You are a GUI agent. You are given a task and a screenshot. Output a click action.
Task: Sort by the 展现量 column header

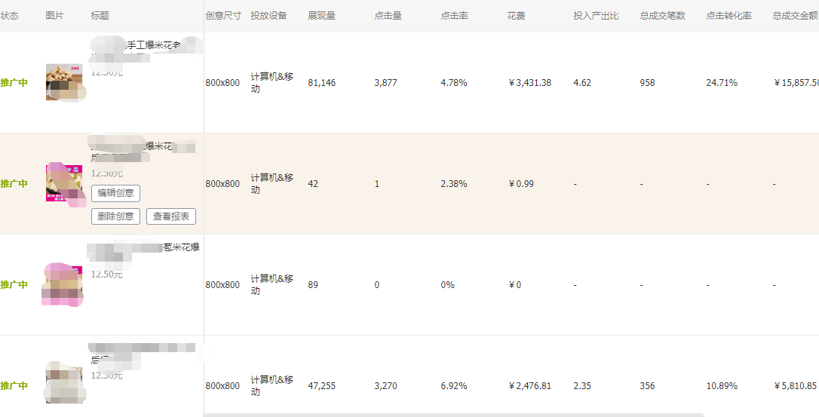click(x=321, y=16)
